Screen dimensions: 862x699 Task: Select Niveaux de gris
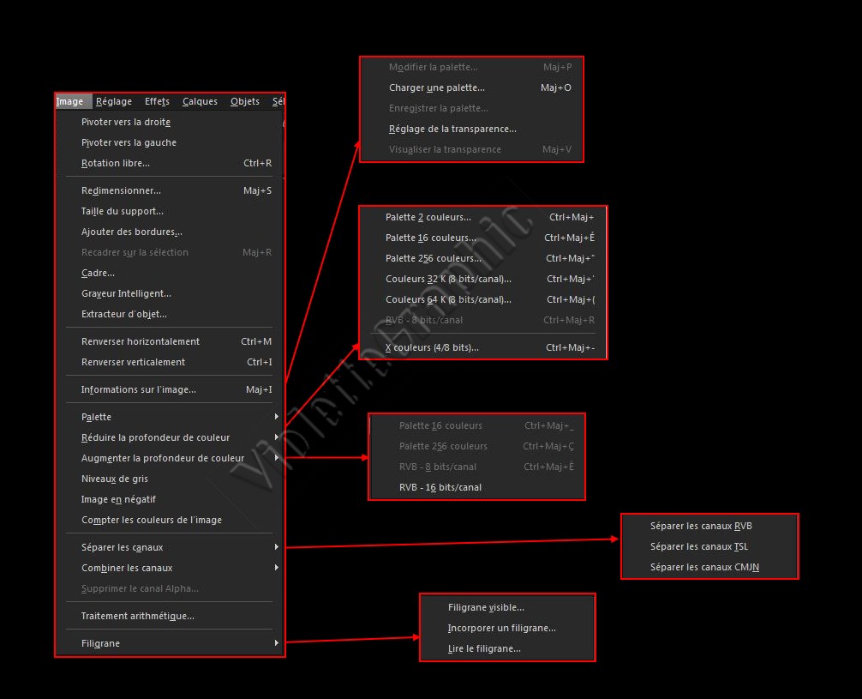[115, 479]
